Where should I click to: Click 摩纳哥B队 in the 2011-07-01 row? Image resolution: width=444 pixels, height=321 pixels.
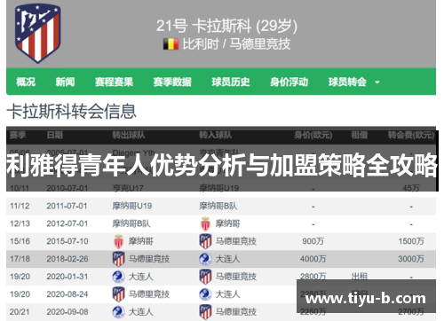coord(218,206)
